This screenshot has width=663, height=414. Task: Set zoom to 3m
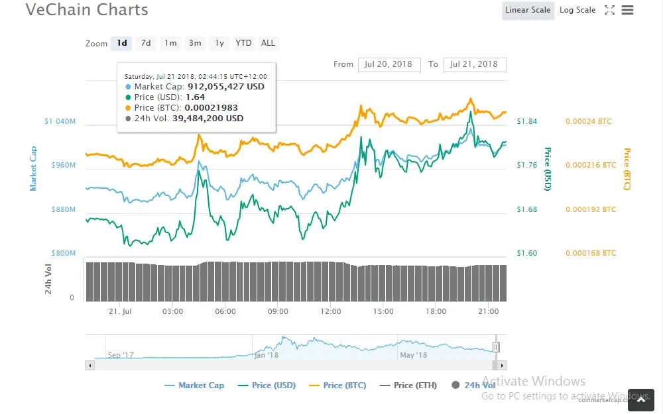(x=195, y=43)
